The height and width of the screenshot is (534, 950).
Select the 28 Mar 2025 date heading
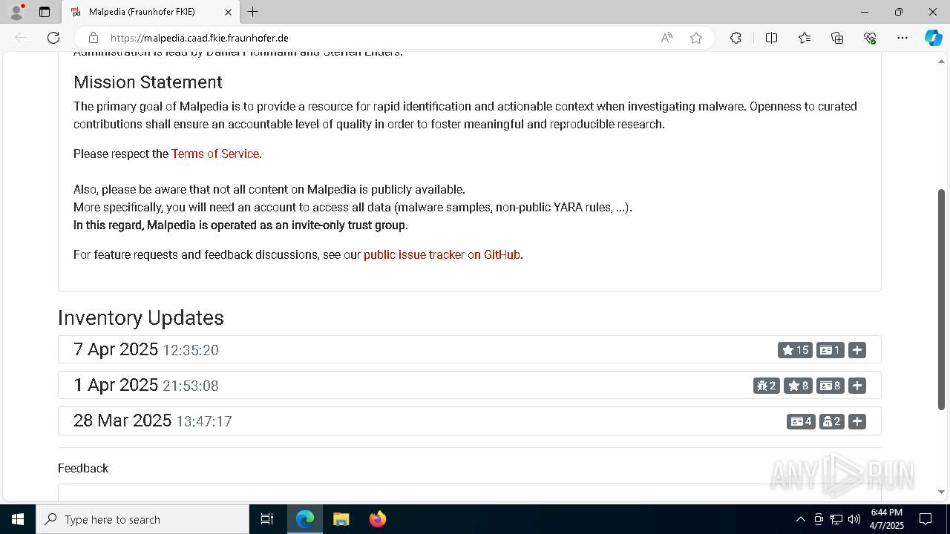point(122,421)
